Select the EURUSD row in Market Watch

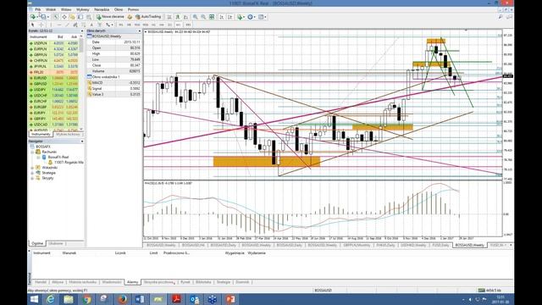(54, 78)
